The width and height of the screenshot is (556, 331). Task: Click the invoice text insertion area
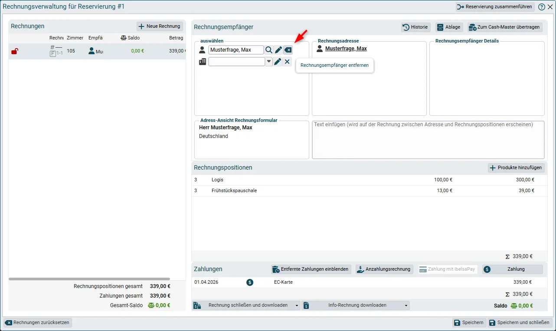click(x=428, y=140)
